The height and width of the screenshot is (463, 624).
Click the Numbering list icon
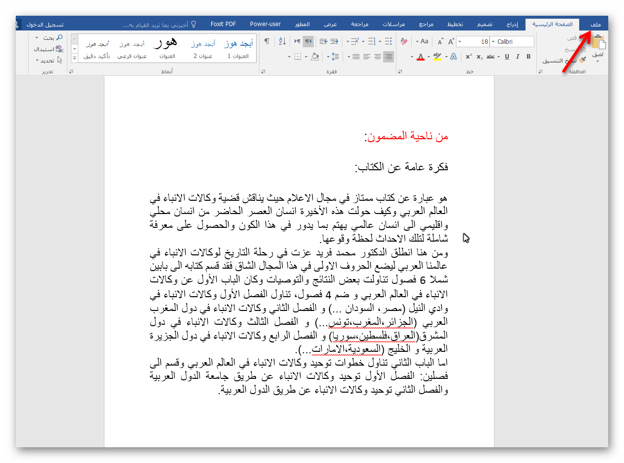(372, 41)
